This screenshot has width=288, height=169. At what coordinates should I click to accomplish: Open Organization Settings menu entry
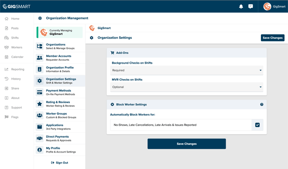point(59,81)
